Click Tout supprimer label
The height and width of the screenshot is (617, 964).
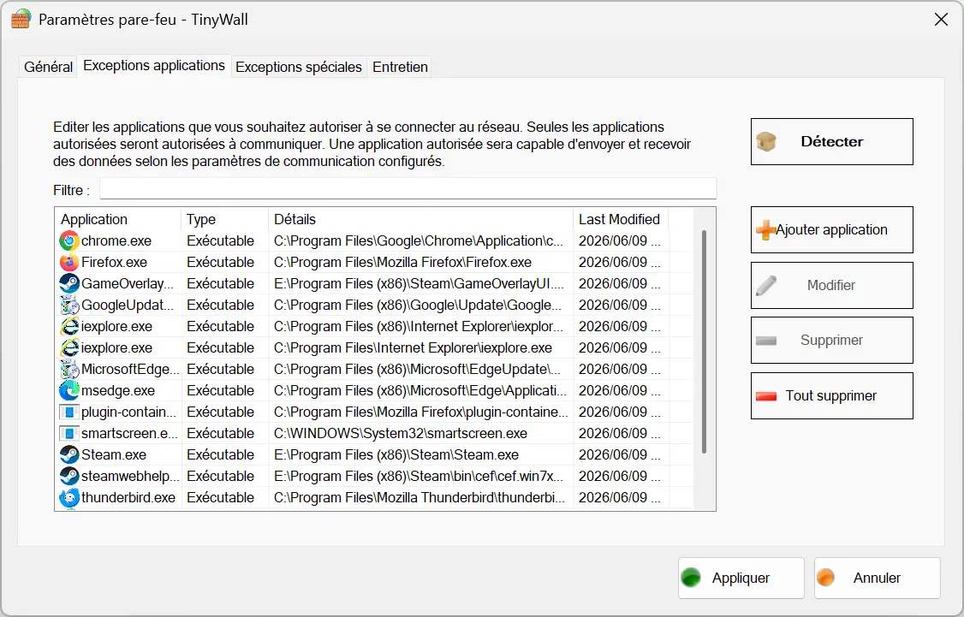(x=831, y=395)
